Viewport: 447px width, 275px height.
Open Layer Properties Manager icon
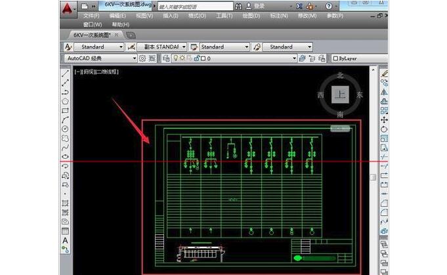tap(166, 58)
